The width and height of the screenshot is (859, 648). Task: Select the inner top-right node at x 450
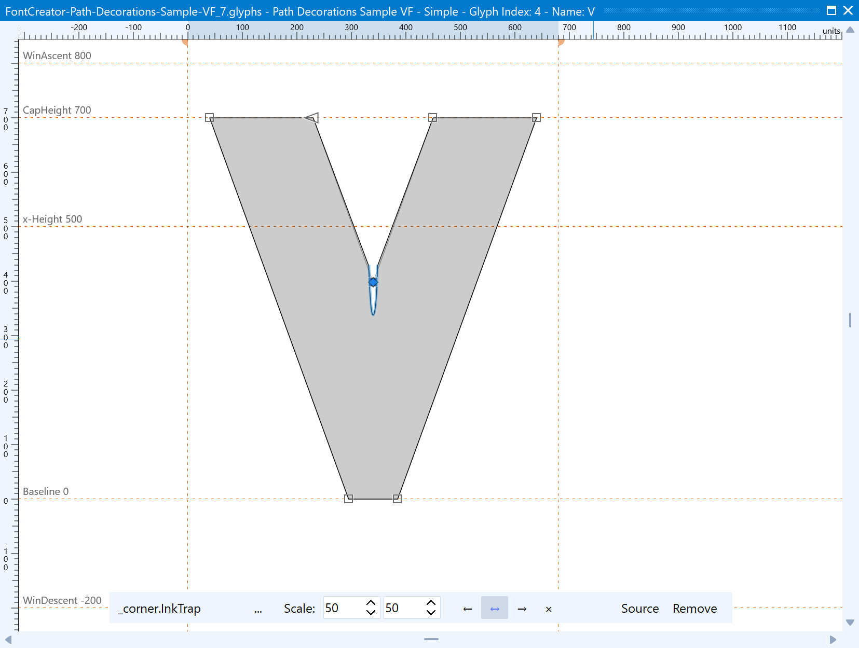[432, 118]
